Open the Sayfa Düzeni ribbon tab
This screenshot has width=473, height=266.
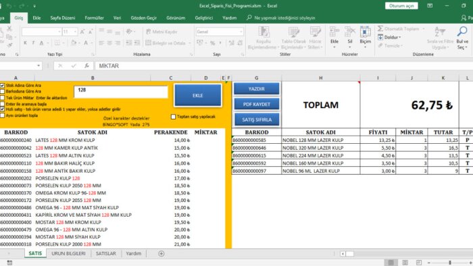[63, 18]
